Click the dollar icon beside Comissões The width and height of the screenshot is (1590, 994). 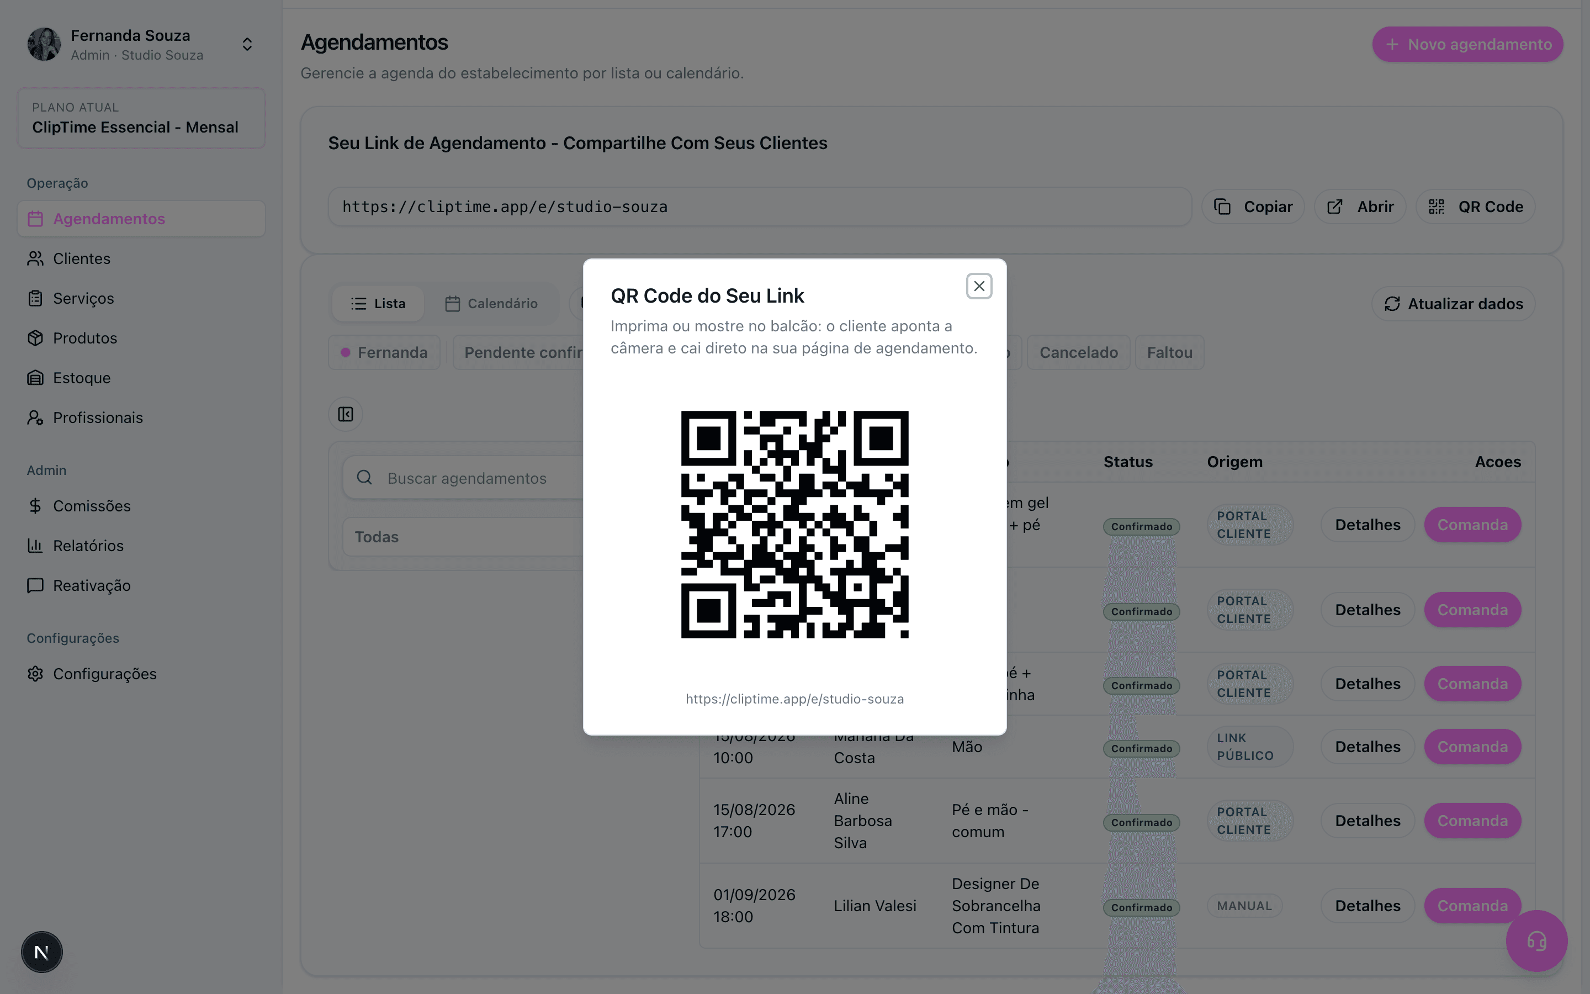click(x=35, y=505)
